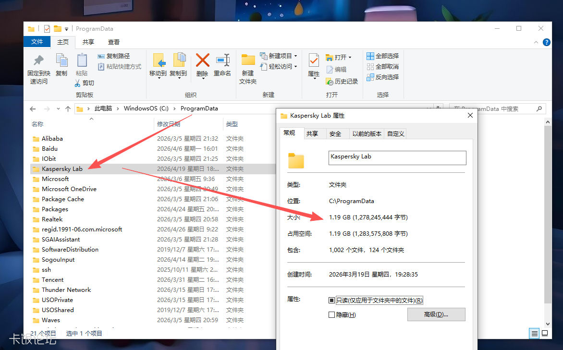Select the Alibaba folder
Image resolution: width=563 pixels, height=350 pixels.
[x=52, y=139]
